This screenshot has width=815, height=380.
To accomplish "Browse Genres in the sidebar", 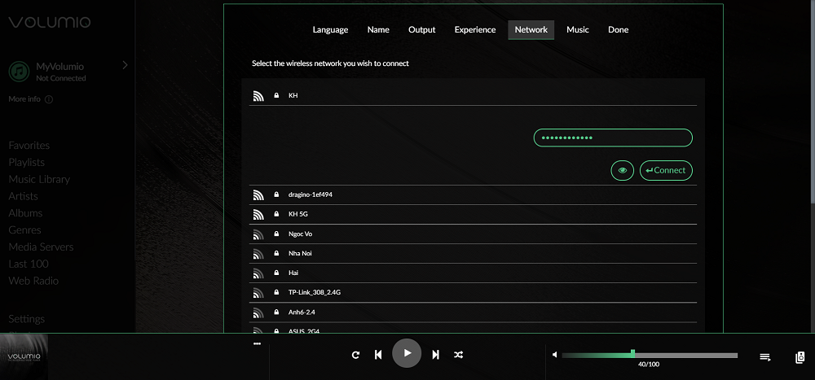I will tap(25, 230).
